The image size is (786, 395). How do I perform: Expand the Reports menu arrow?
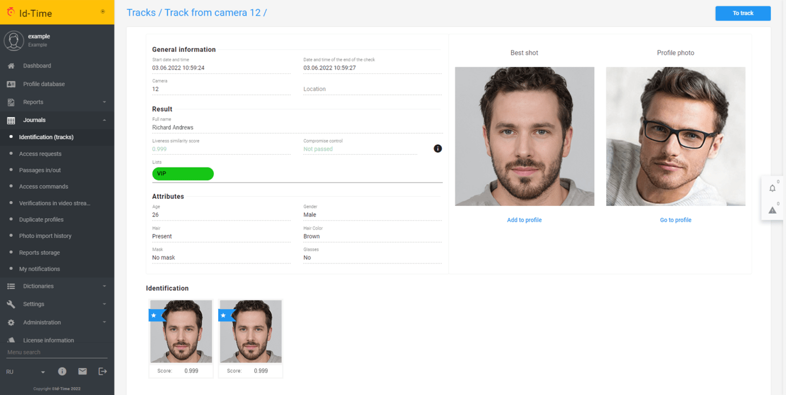[x=104, y=102]
